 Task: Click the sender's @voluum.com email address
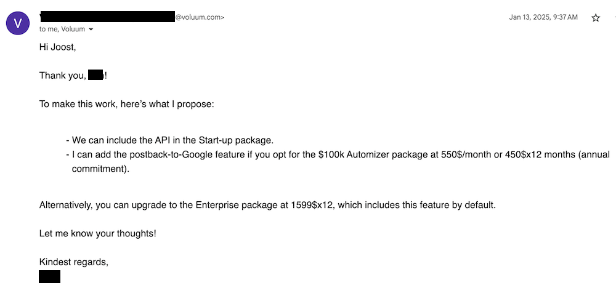click(200, 17)
